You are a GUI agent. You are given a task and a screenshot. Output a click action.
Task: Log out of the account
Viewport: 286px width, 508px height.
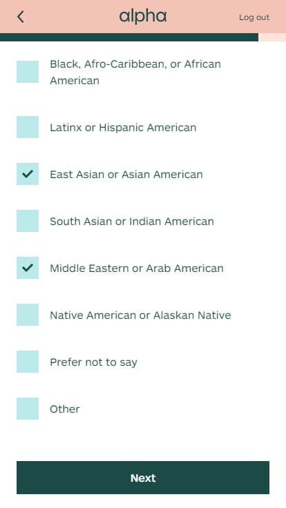coord(254,17)
